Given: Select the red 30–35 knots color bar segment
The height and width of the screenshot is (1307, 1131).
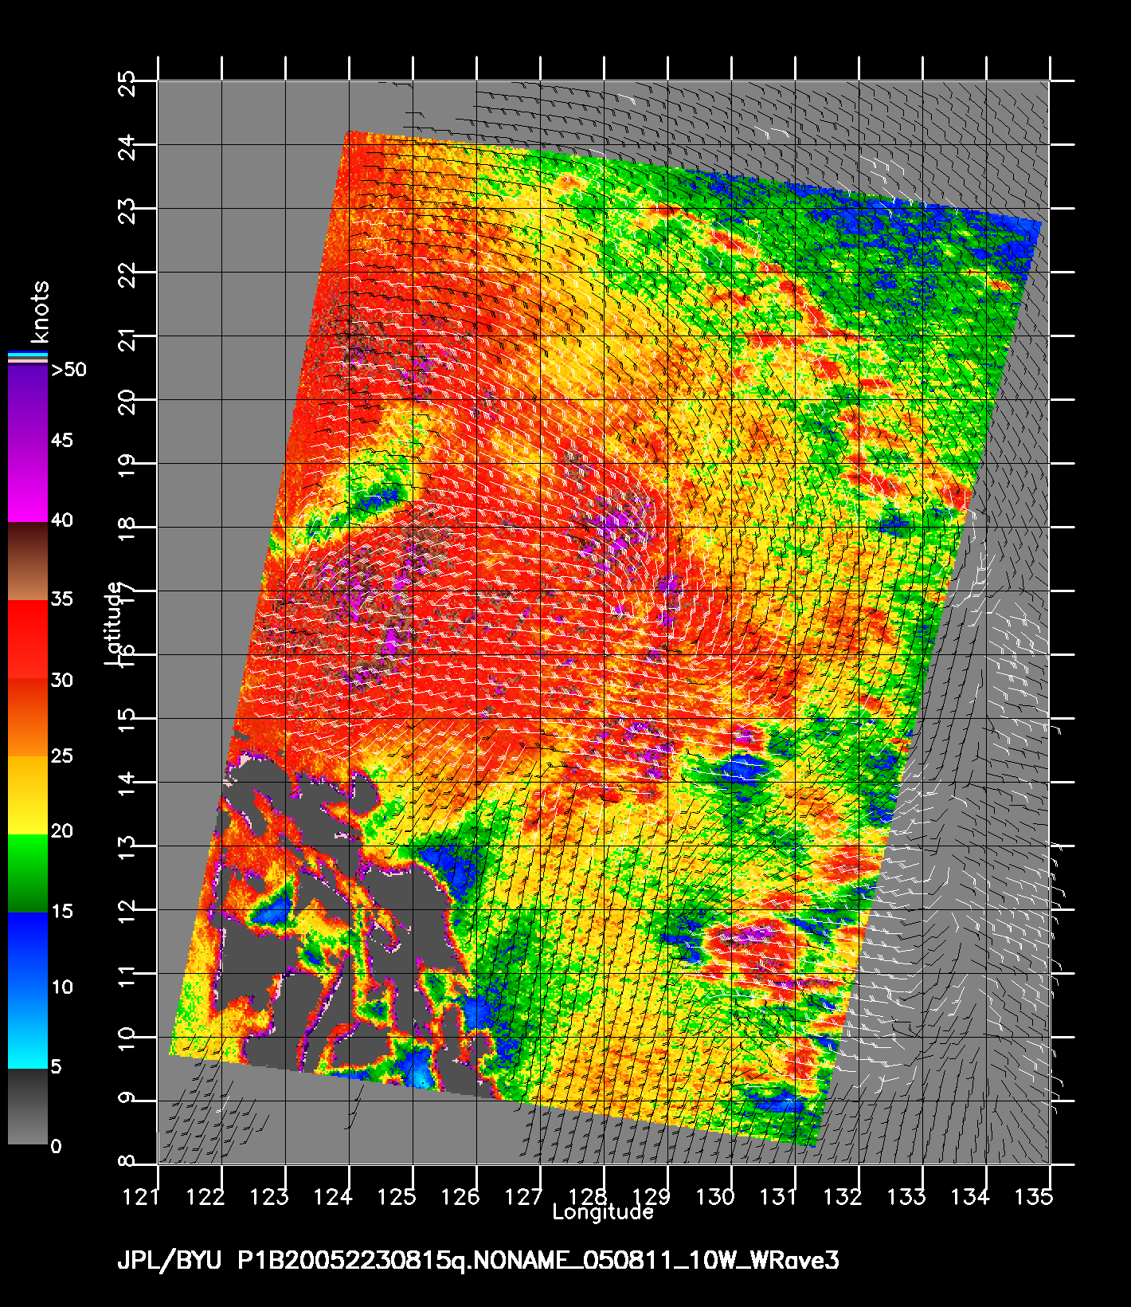Looking at the screenshot, I should pos(27,639).
